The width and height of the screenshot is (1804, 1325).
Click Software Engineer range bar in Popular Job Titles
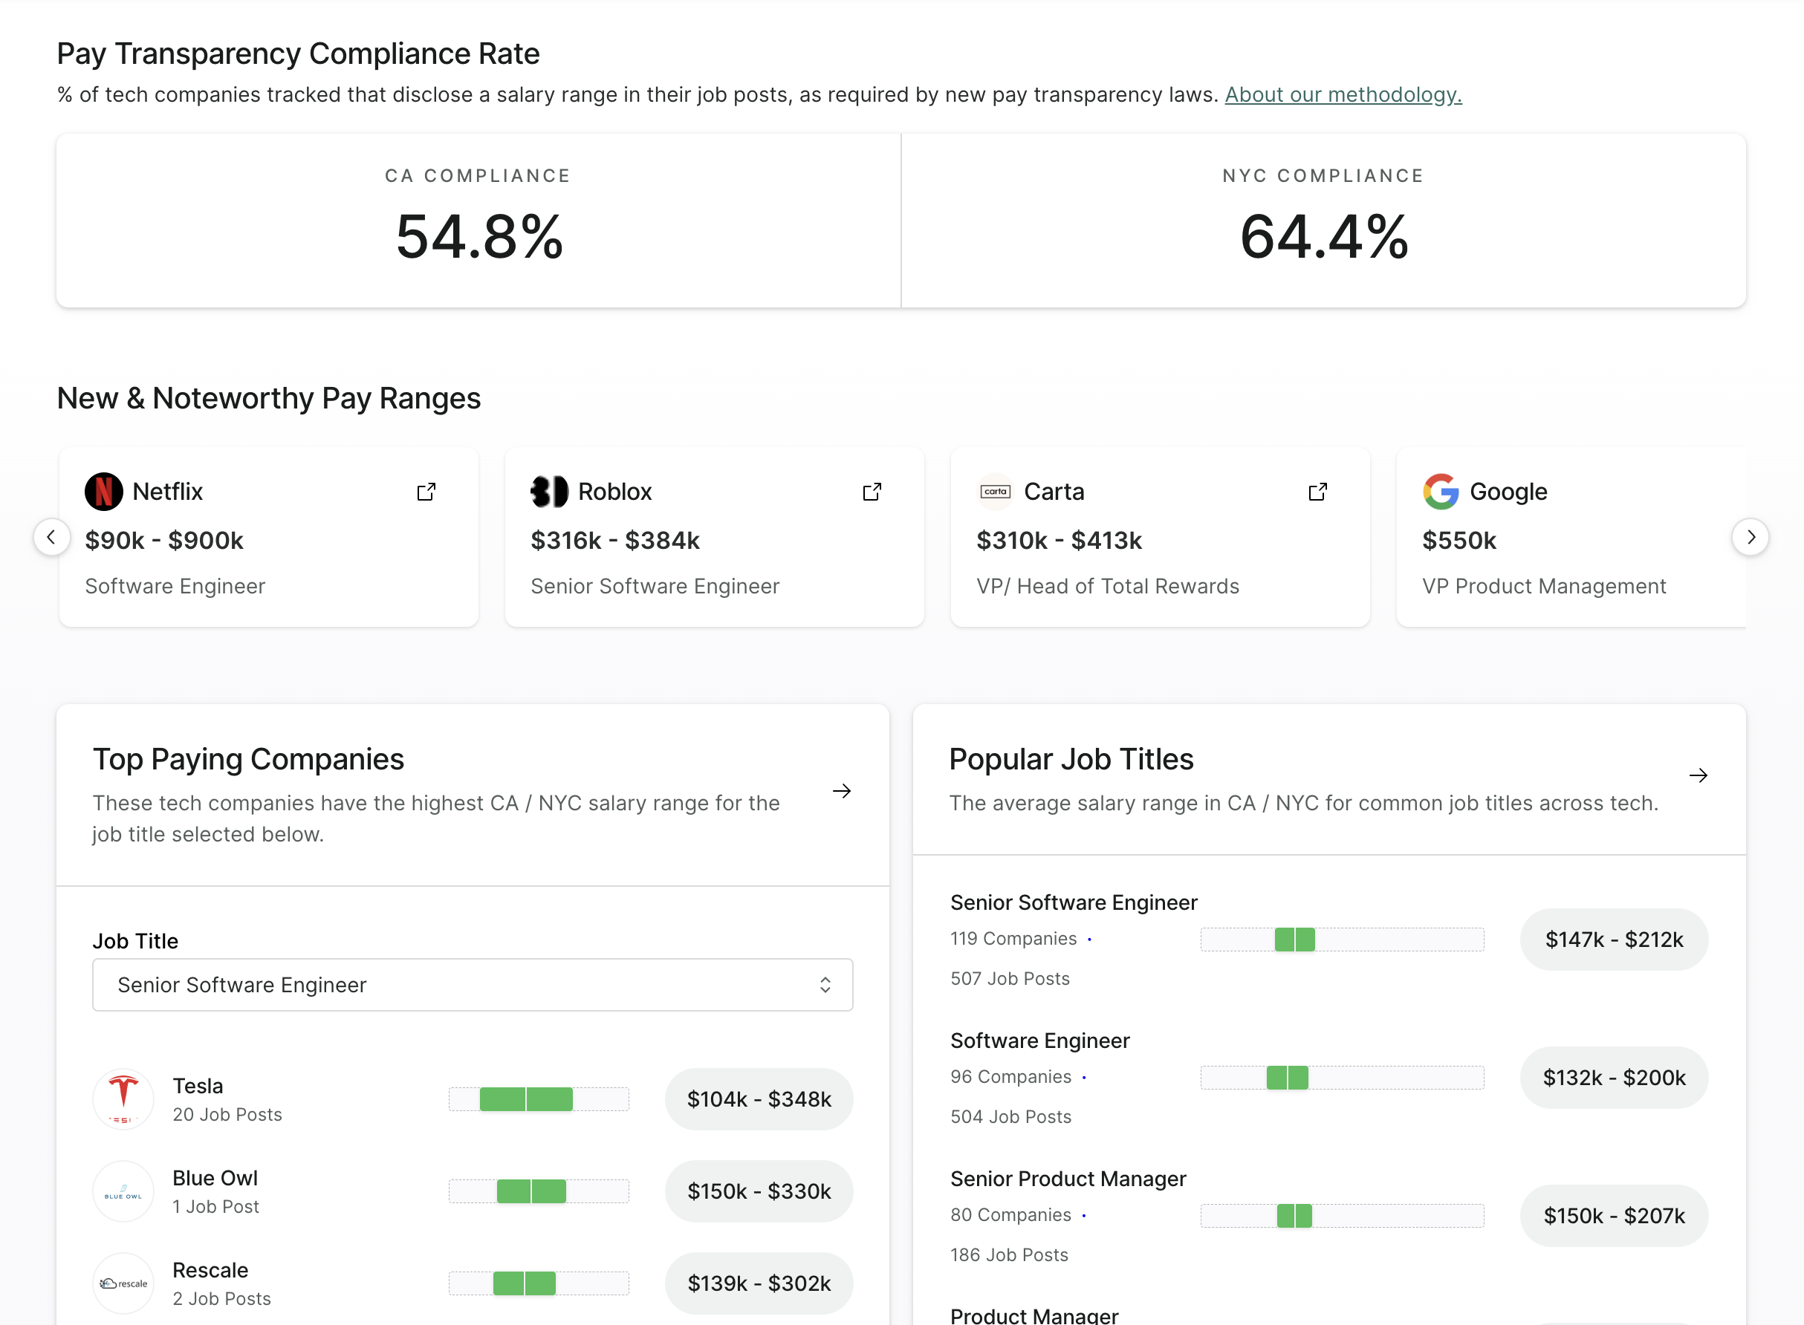tap(1342, 1077)
